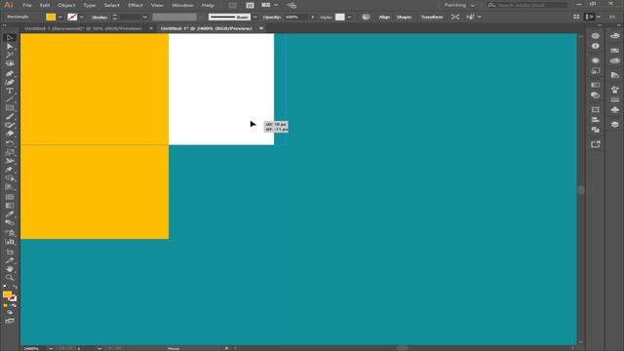The image size is (624, 351).
Task: Click the none stroke swatch in control bar
Action: click(x=72, y=17)
